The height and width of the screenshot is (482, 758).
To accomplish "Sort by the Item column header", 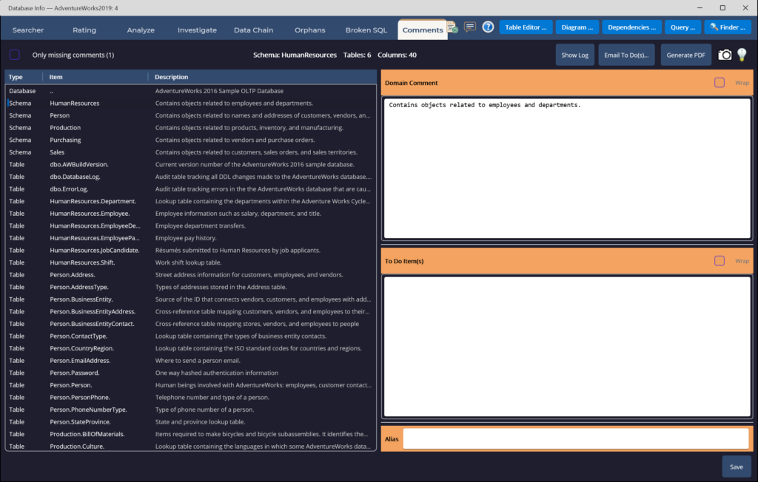I will tap(95, 77).
